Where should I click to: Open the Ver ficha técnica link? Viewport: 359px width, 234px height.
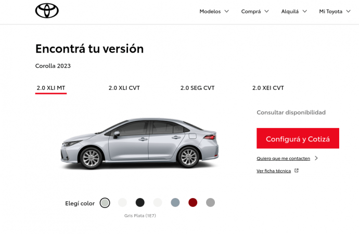tap(274, 171)
